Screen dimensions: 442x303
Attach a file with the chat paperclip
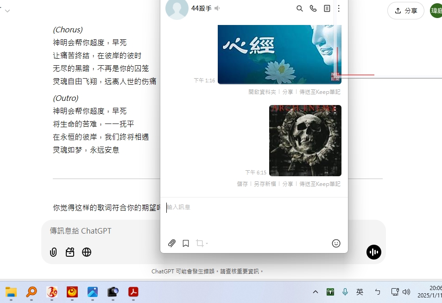(x=172, y=243)
